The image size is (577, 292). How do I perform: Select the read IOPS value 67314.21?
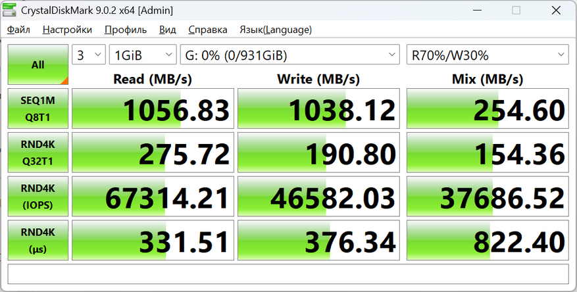point(153,197)
